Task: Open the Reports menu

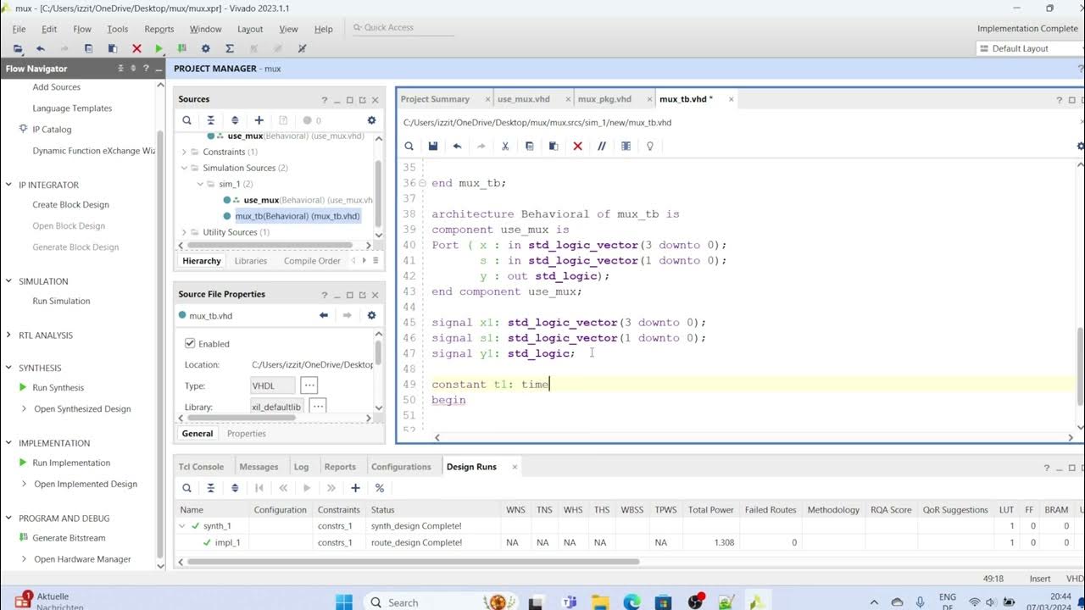Action: [159, 29]
